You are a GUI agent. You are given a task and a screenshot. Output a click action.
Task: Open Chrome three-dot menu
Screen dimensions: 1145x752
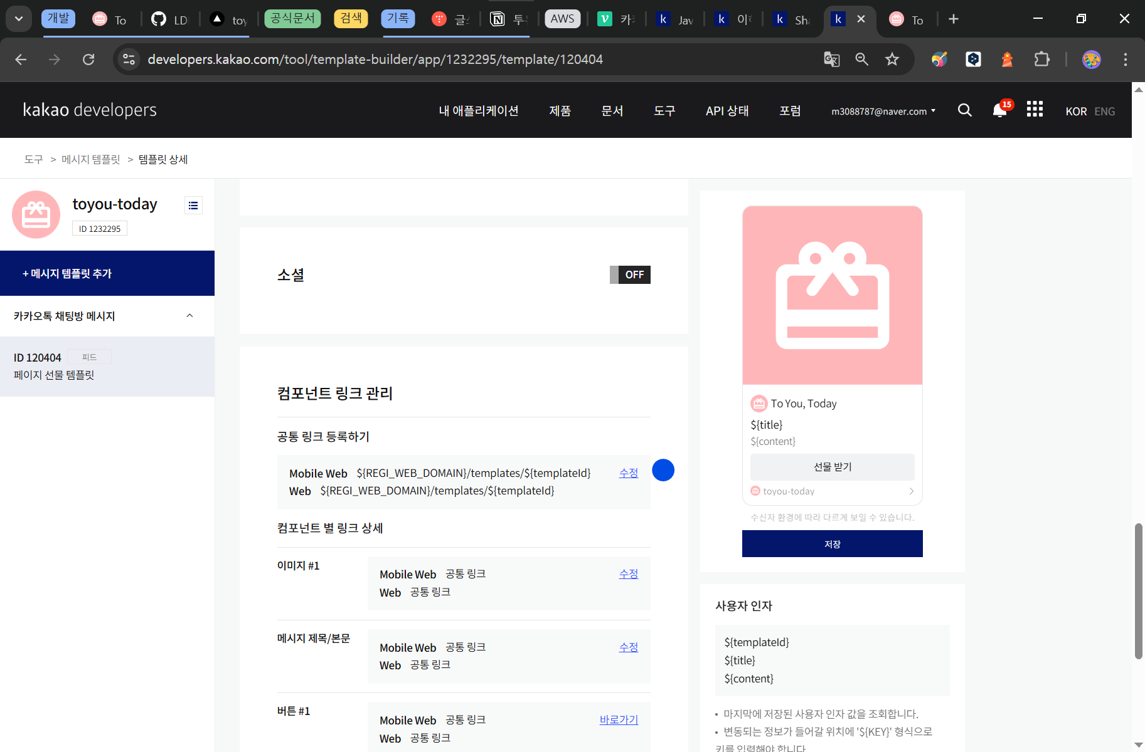coord(1126,60)
